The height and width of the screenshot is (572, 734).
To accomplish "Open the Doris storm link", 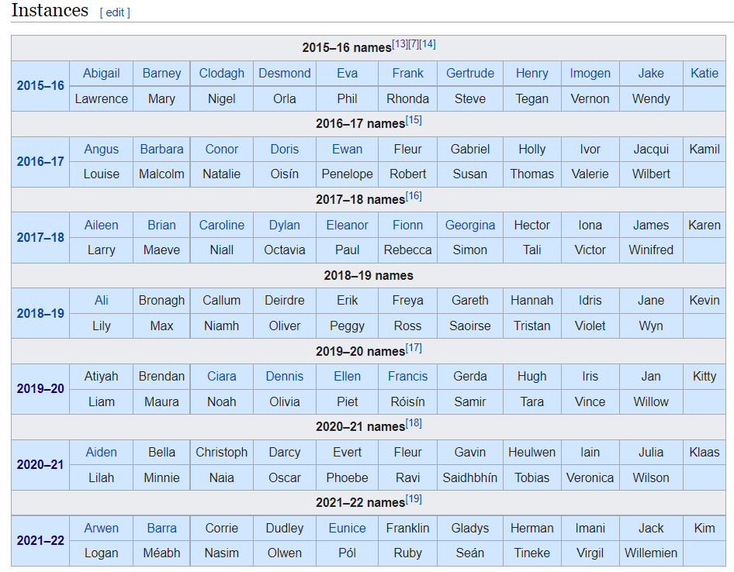I will coord(285,149).
